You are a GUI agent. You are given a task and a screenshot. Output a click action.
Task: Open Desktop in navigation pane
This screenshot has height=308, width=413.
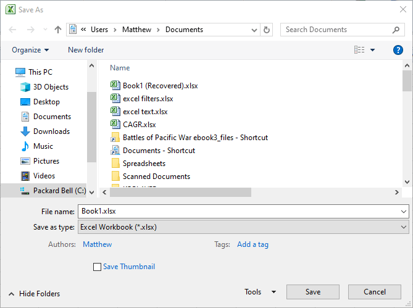(40, 102)
